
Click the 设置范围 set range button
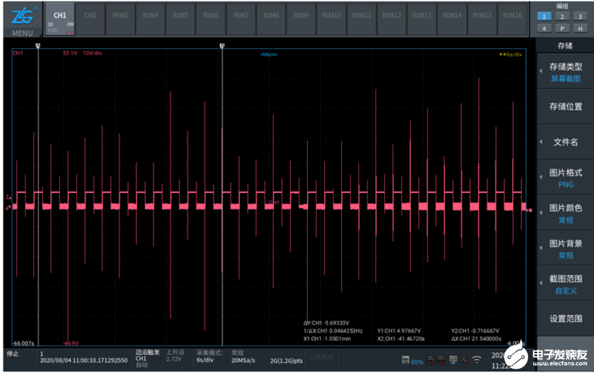click(565, 319)
